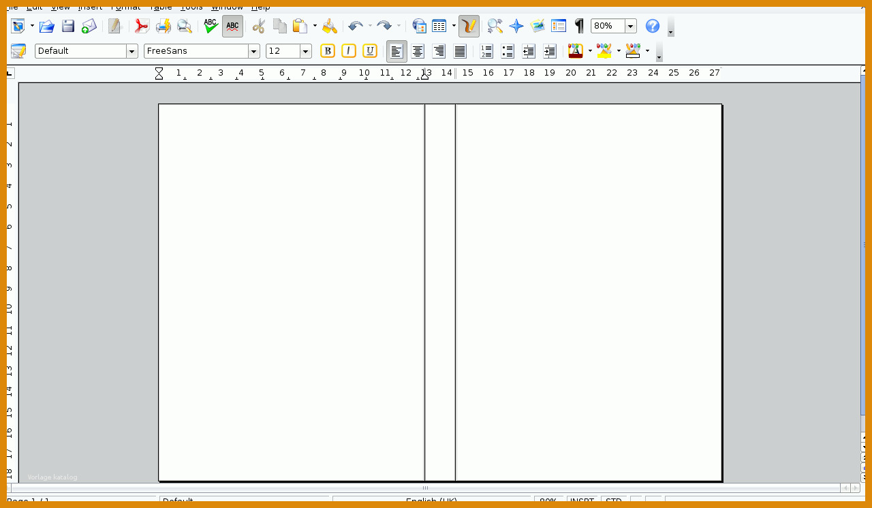Click the horizontal scrollbar right arrow

point(856,488)
